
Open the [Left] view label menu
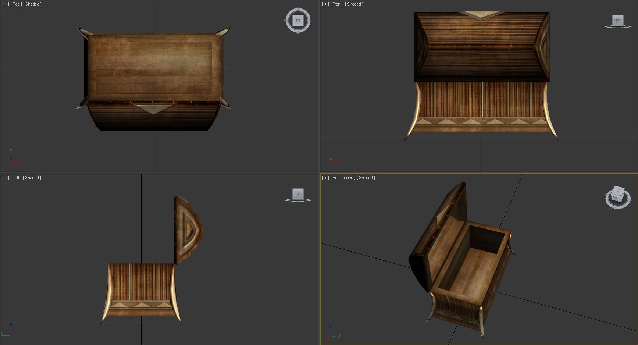point(16,178)
